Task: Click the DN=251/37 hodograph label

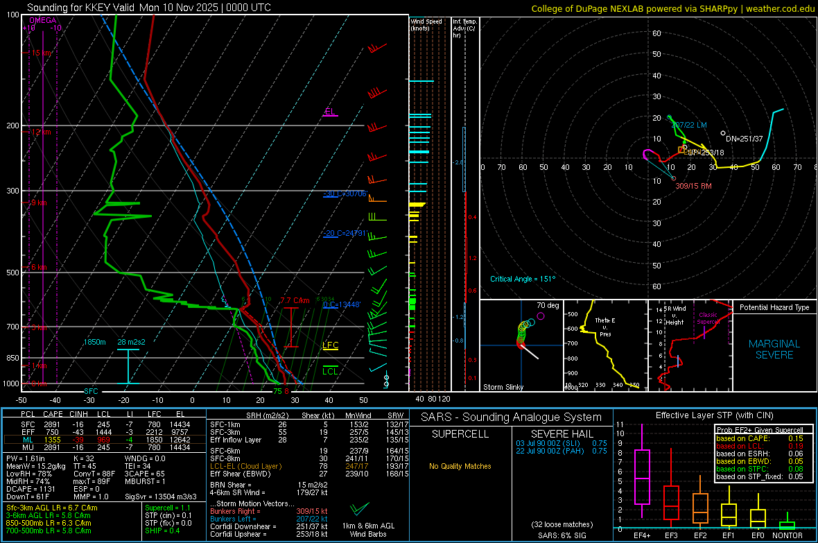Action: (x=745, y=139)
